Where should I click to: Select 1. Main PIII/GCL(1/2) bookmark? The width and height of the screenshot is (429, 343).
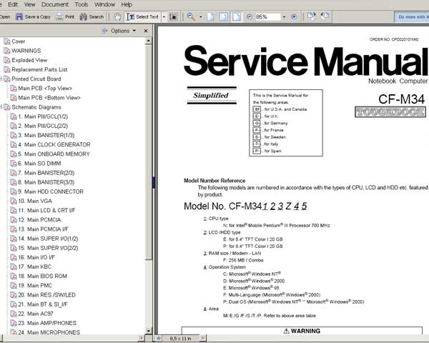pyautogui.click(x=43, y=116)
